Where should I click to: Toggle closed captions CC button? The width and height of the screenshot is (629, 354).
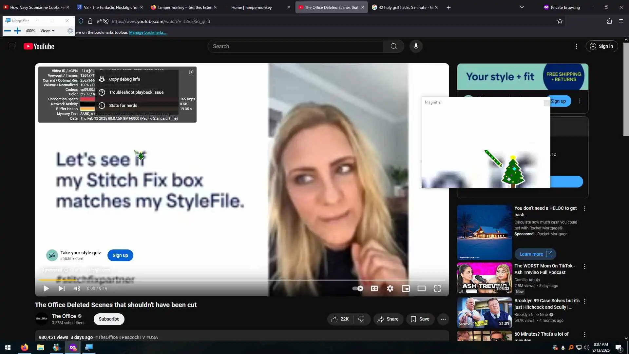374,288
